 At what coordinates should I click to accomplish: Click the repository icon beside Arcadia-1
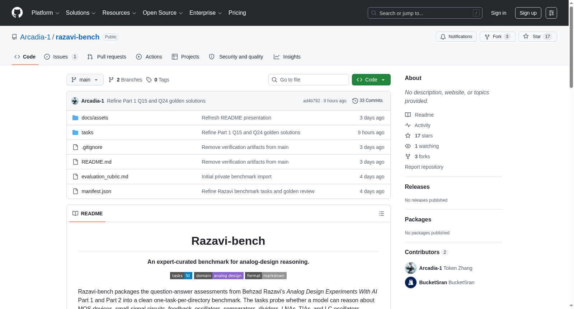pos(14,37)
